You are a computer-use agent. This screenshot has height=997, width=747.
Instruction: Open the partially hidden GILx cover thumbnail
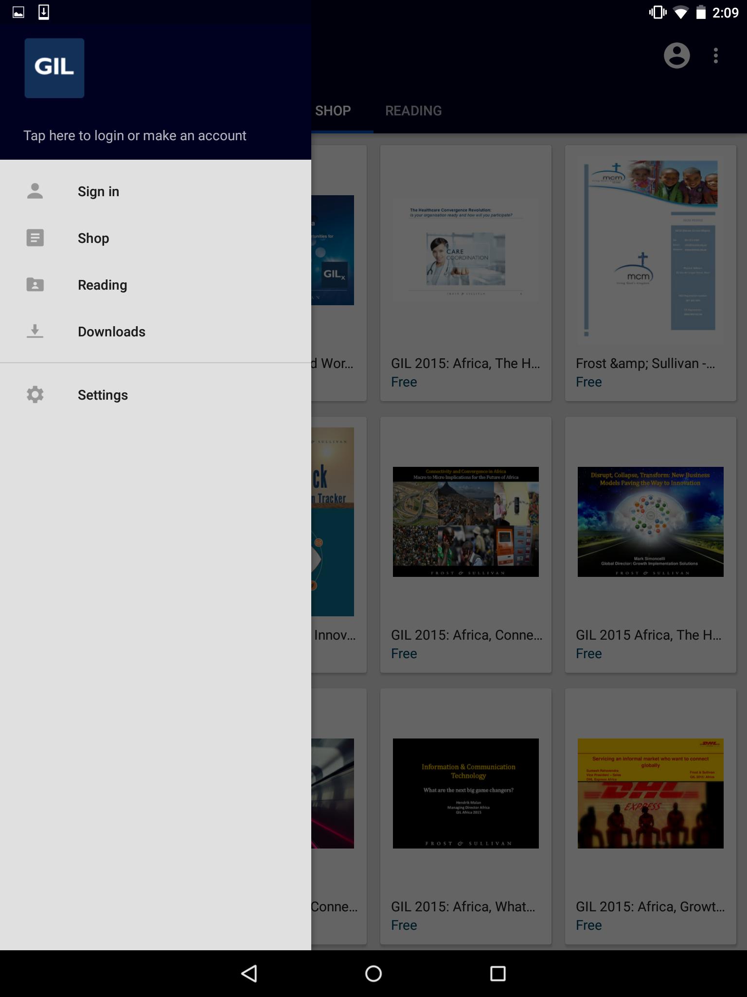333,250
